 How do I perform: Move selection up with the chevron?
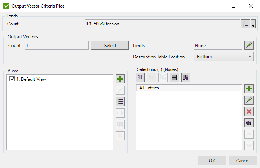click(249, 134)
